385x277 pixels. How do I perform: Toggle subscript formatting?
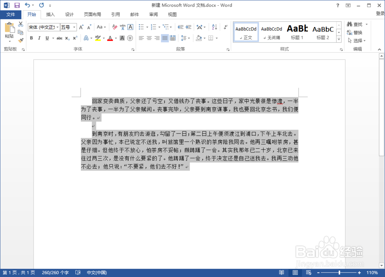[67, 38]
